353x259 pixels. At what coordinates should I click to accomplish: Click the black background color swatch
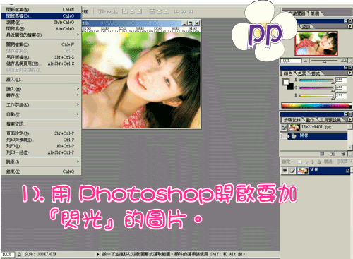click(291, 86)
